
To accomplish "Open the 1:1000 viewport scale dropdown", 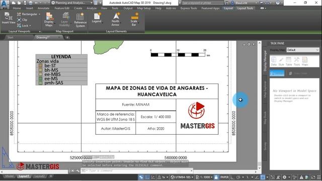I will [204, 177].
